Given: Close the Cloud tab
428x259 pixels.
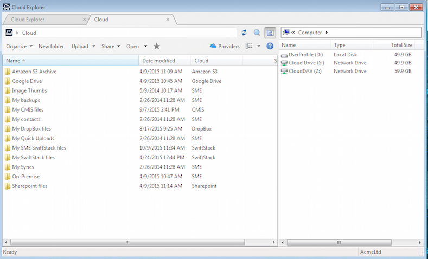Looking at the screenshot, I should (168, 20).
